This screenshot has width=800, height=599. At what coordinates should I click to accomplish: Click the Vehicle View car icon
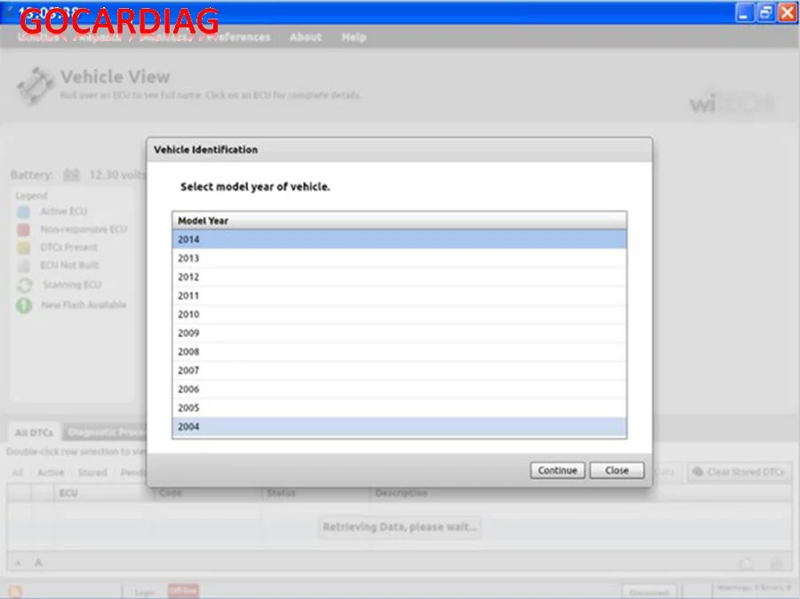35,85
